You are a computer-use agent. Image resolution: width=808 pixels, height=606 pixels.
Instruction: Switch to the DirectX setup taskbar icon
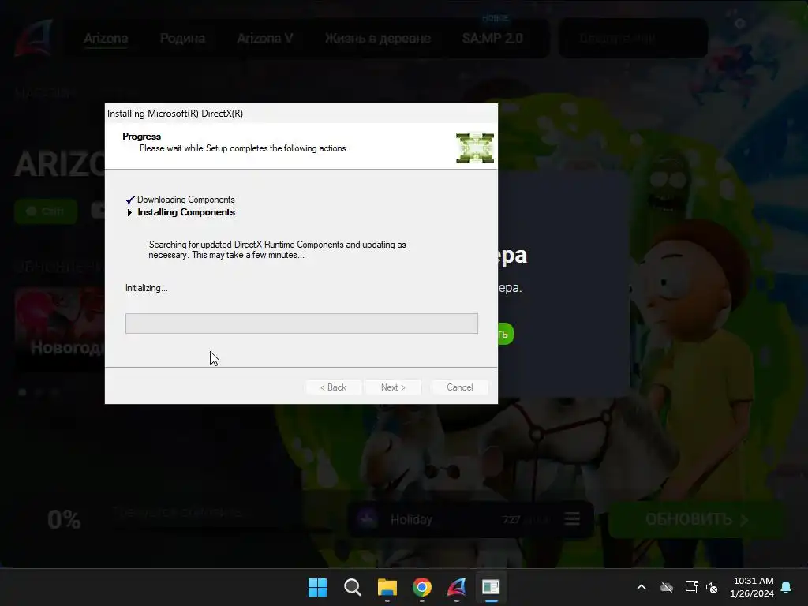pos(491,587)
